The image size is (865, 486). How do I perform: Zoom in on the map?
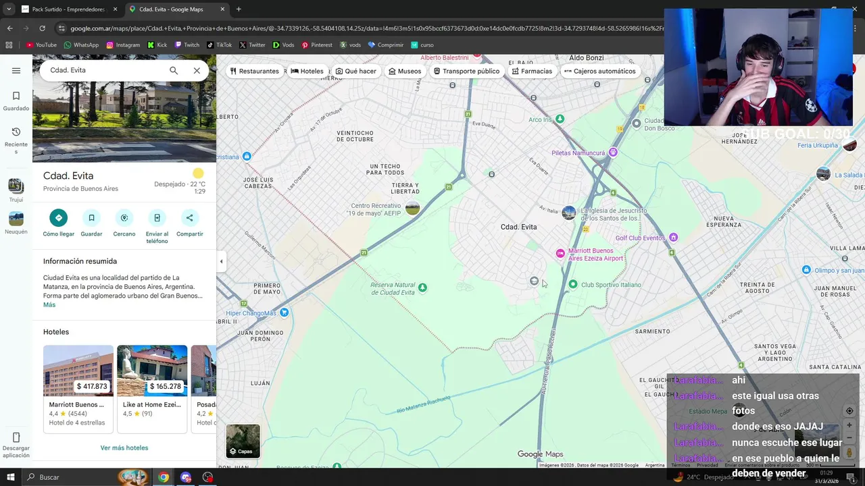849,426
